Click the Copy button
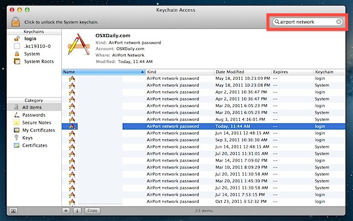353x221 pixels. [92, 211]
